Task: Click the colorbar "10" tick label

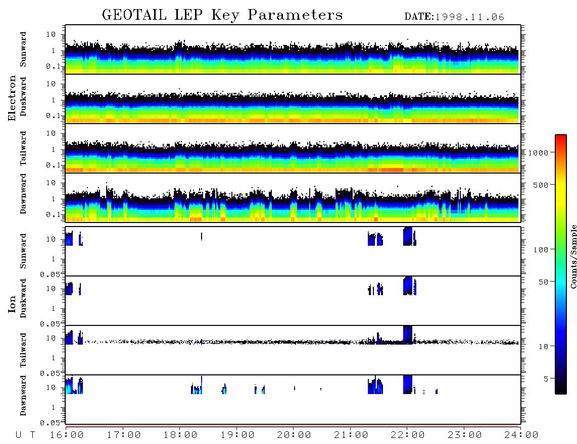Action: [544, 347]
